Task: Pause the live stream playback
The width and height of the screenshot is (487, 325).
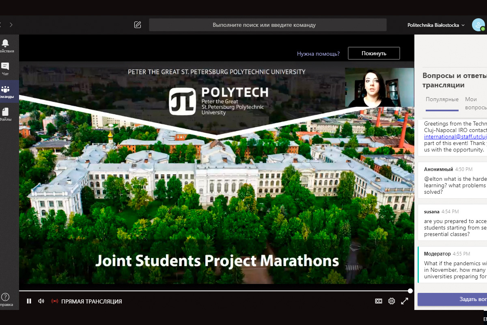Action: point(29,301)
